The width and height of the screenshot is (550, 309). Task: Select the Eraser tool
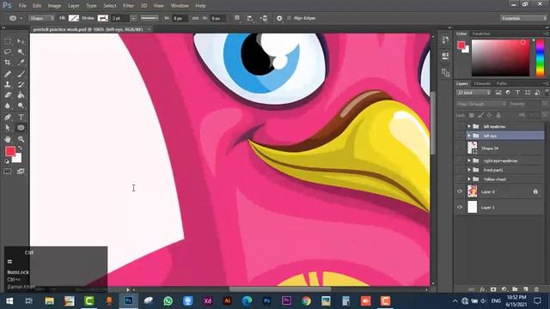[x=8, y=95]
